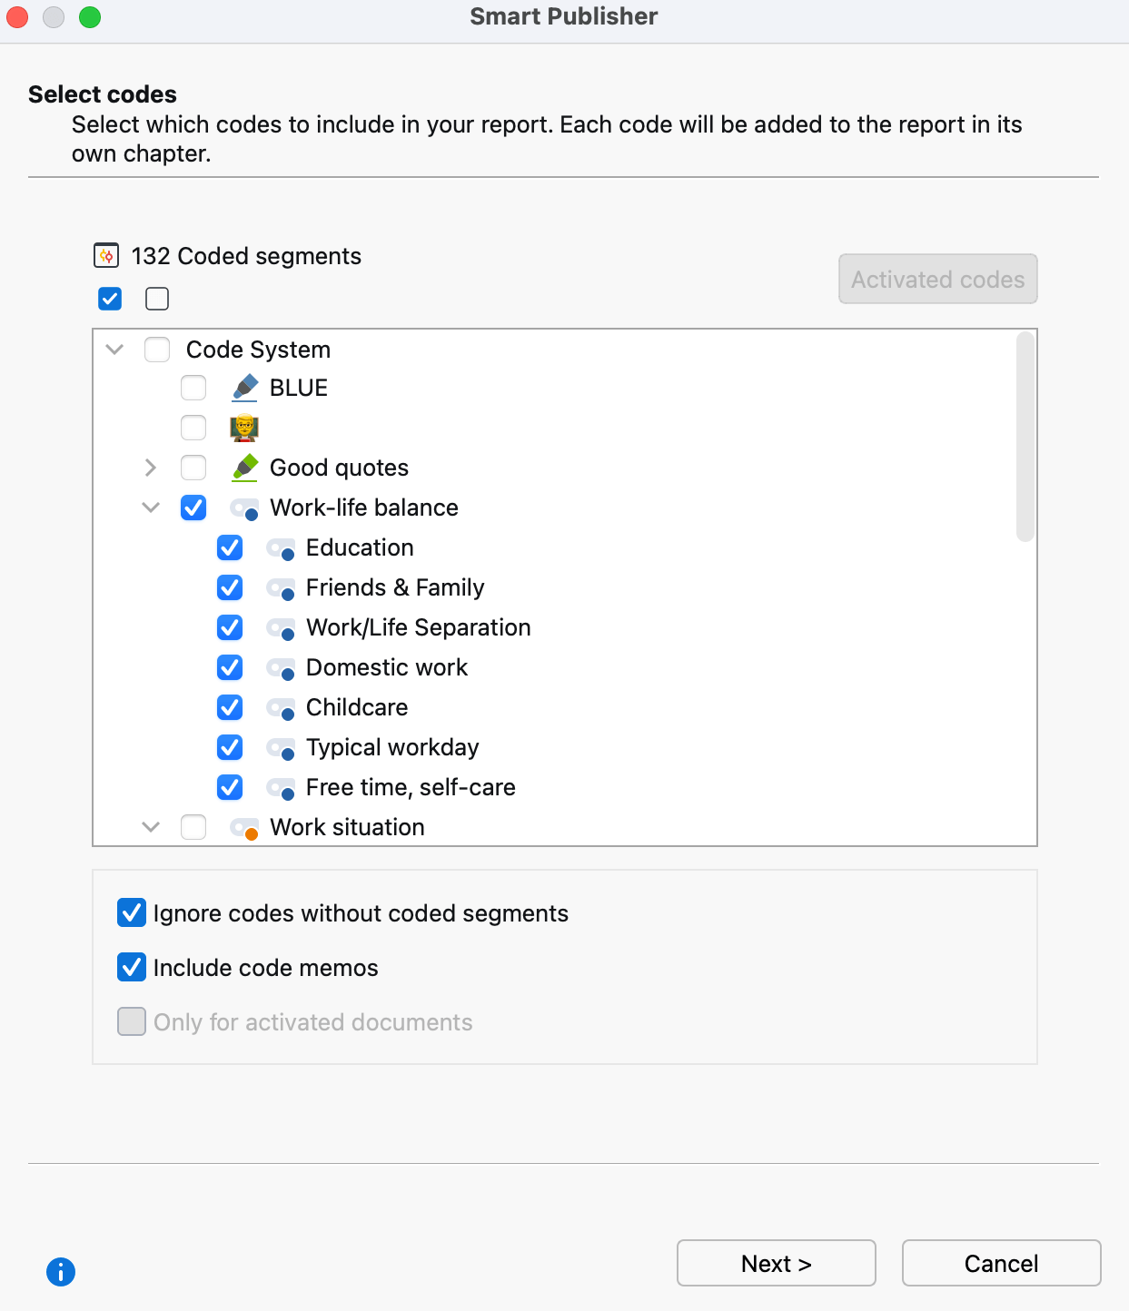Click the BLUE highlighter code icon
This screenshot has height=1311, width=1129.
[x=244, y=388]
